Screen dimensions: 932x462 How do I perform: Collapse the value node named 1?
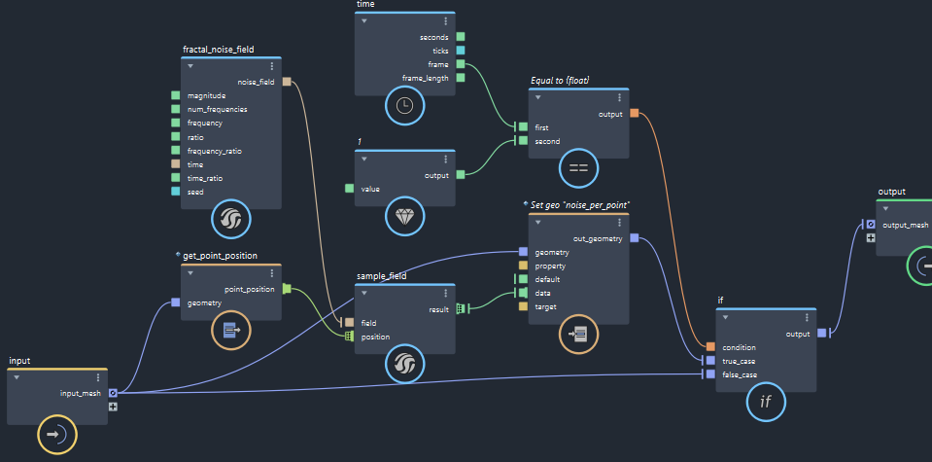click(x=364, y=159)
